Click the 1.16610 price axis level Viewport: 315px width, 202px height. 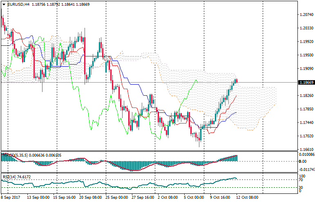pyautogui.click(x=306, y=149)
